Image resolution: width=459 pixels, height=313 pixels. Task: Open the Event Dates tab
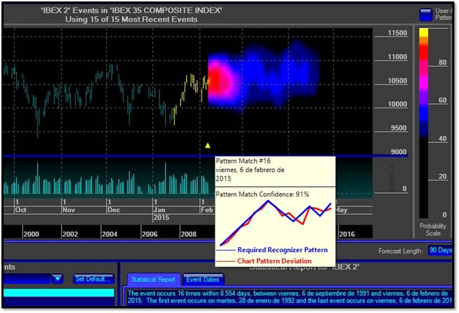pos(202,279)
